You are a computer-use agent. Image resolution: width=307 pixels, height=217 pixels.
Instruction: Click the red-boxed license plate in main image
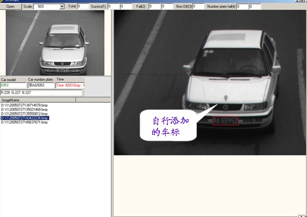click(x=225, y=121)
